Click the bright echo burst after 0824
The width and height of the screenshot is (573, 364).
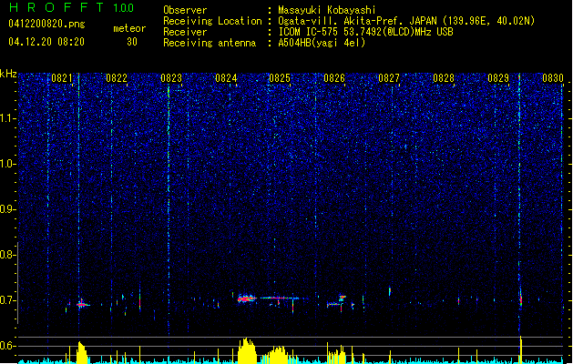pyautogui.click(x=247, y=298)
